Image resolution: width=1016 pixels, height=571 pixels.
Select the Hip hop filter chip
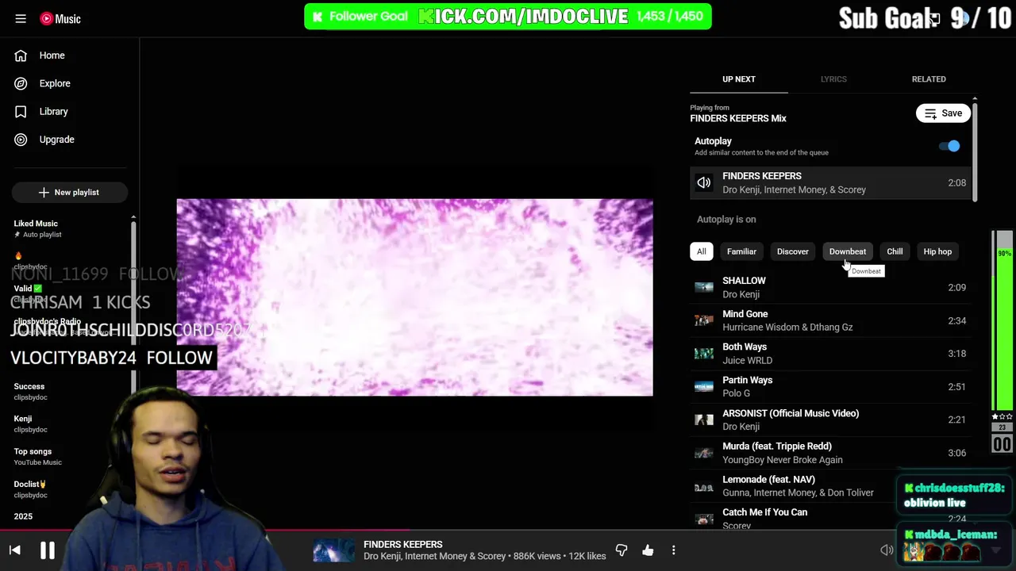[x=937, y=251]
